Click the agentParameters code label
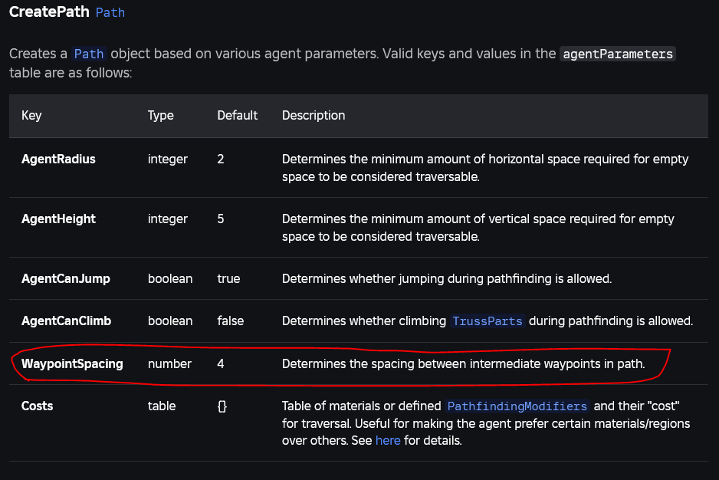The image size is (719, 480). pos(618,54)
